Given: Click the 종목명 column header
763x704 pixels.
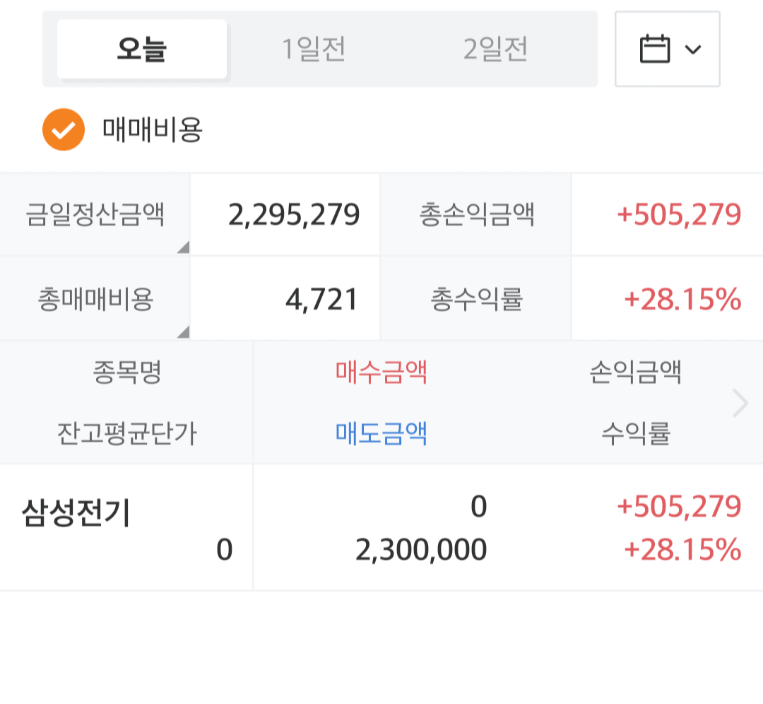Looking at the screenshot, I should (x=127, y=372).
